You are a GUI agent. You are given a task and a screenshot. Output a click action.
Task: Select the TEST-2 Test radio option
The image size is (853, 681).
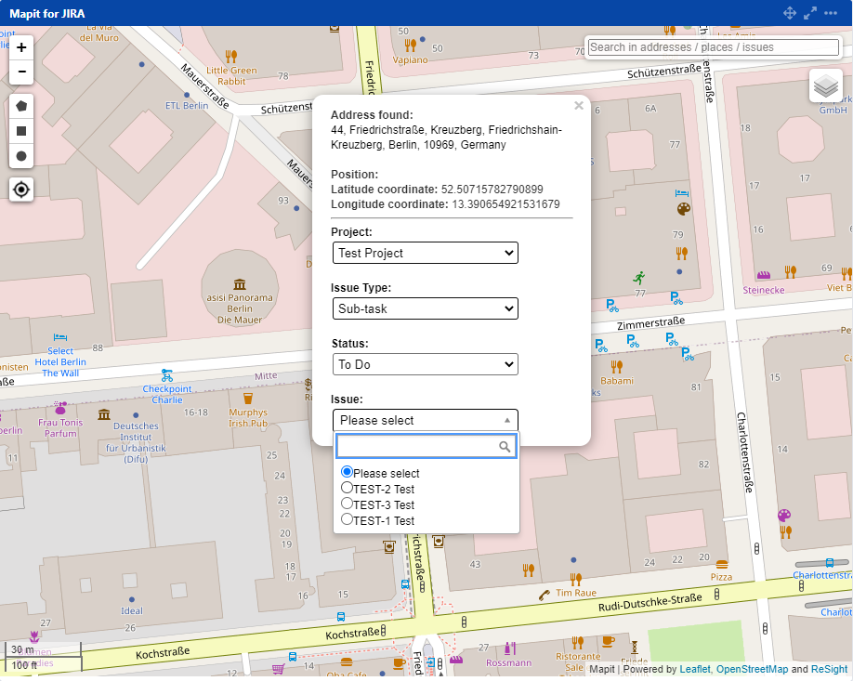348,489
